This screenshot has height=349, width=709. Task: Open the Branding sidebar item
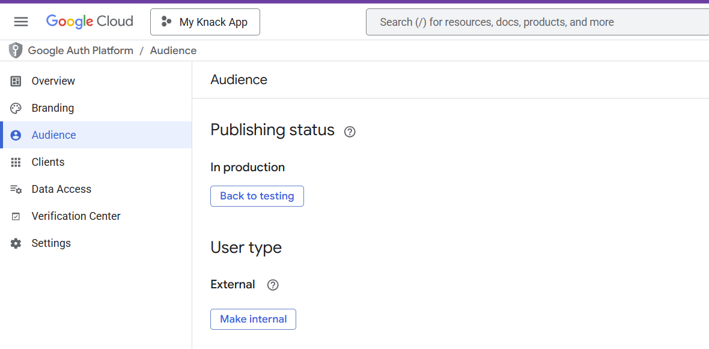click(96, 108)
